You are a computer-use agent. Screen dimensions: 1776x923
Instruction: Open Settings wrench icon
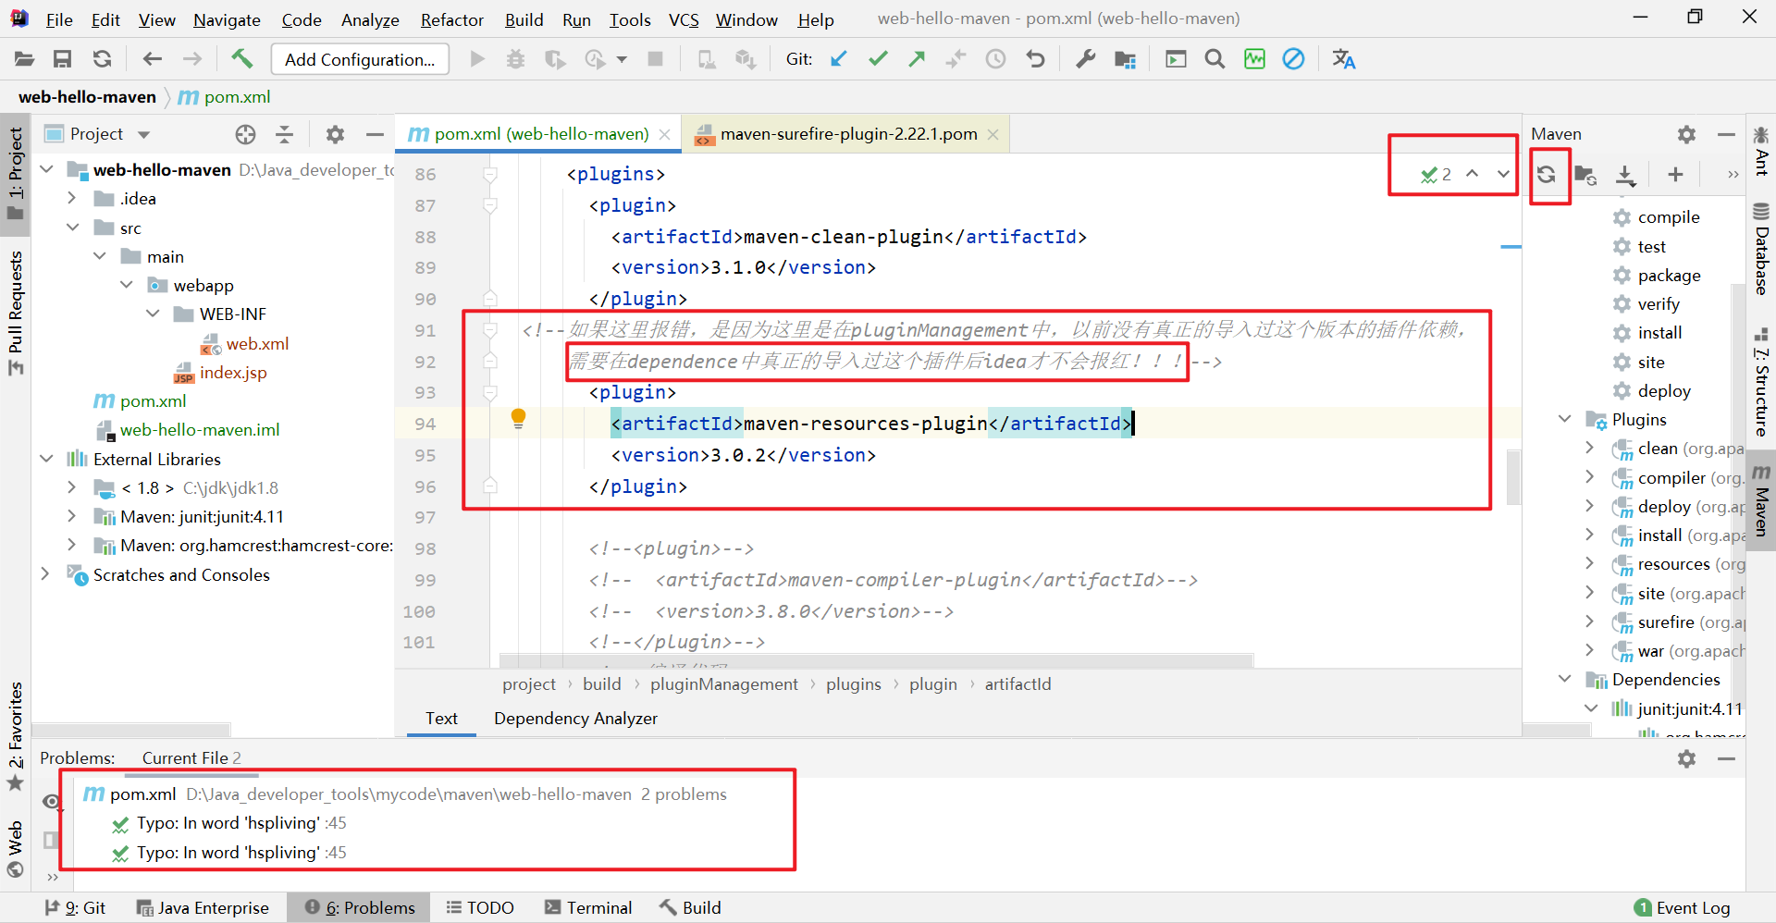click(1085, 59)
